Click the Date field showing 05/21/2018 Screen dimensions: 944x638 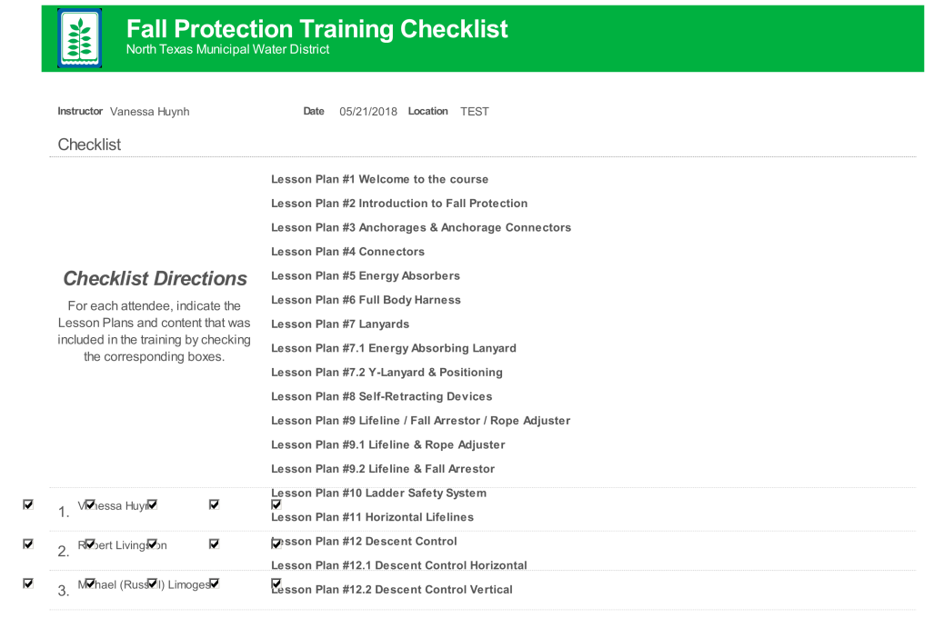(x=368, y=112)
